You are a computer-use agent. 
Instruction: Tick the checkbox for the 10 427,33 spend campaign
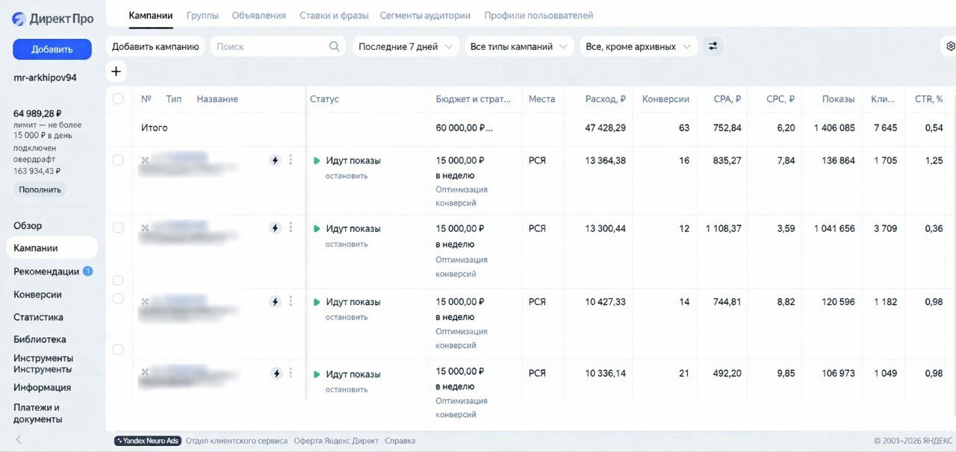[x=118, y=298]
